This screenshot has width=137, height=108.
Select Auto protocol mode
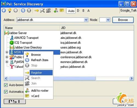point(71,11)
